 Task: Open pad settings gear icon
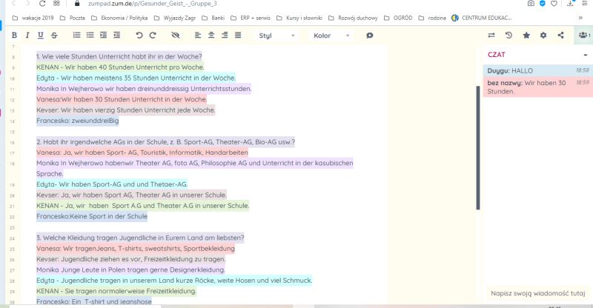(543, 35)
